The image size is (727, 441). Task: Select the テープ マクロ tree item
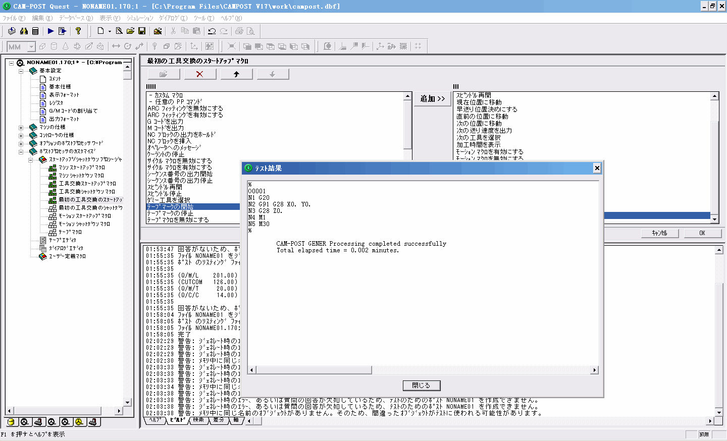point(70,232)
